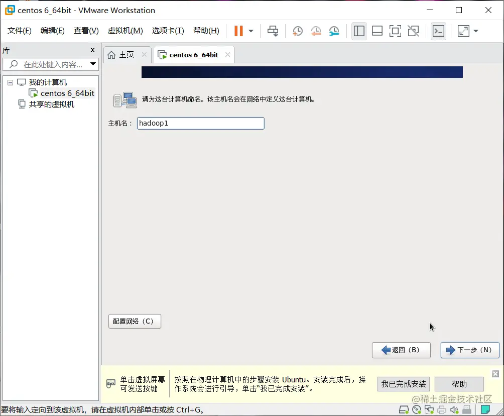
Task: Click the network adapter status icon
Action: 429,409
